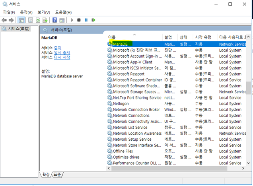Screen dimensions: 253x186
Task: Select Network Connection Broker row
Action: [177, 110]
